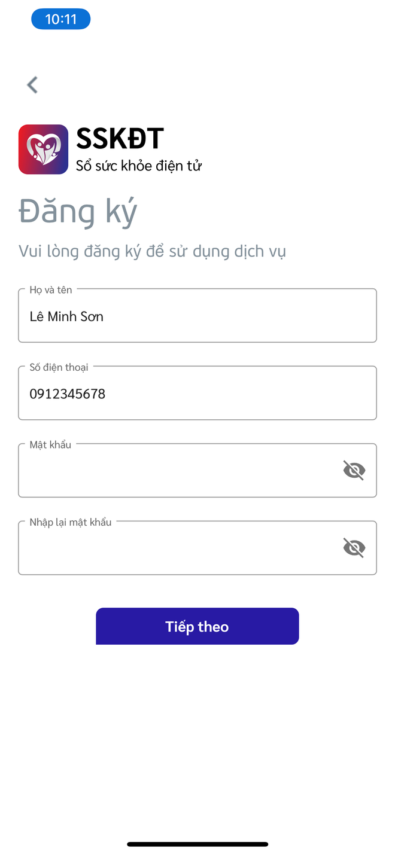
Task: Select the Nhập lại mật khẩu input box
Action: 180,548
